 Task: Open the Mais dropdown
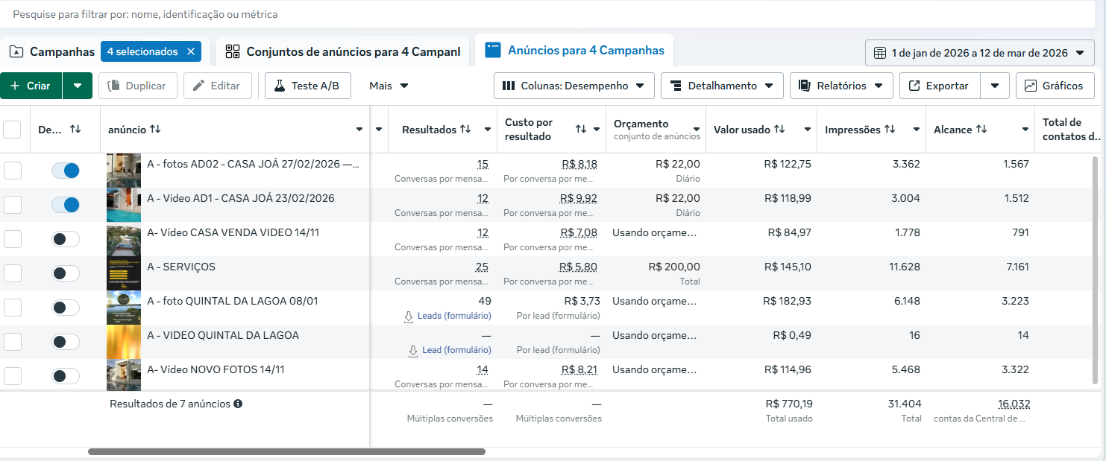386,85
